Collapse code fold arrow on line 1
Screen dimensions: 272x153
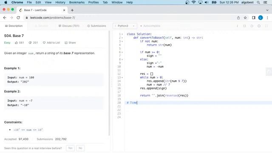pyautogui.click(x=122, y=34)
